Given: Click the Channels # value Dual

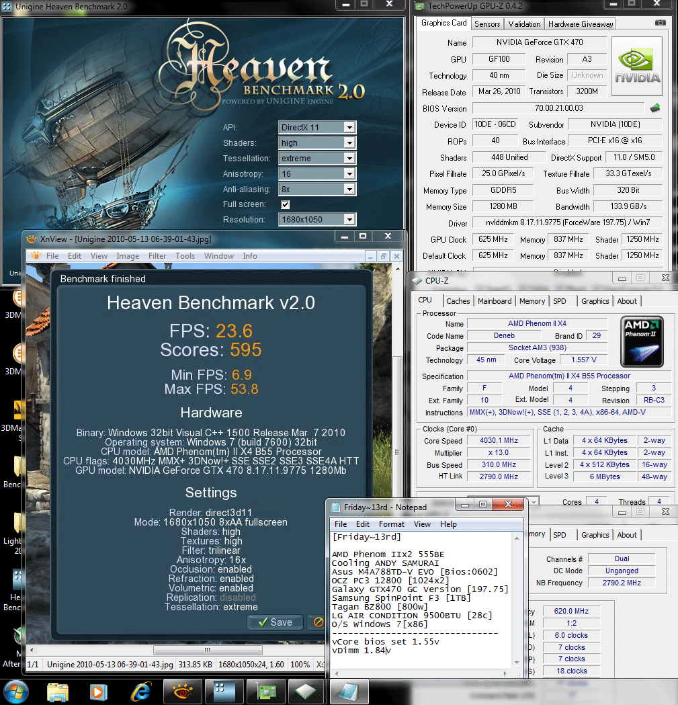Looking at the screenshot, I should (x=622, y=558).
